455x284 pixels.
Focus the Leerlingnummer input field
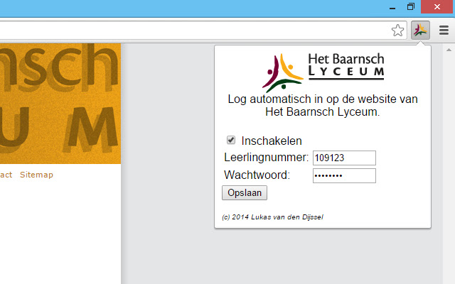click(344, 158)
